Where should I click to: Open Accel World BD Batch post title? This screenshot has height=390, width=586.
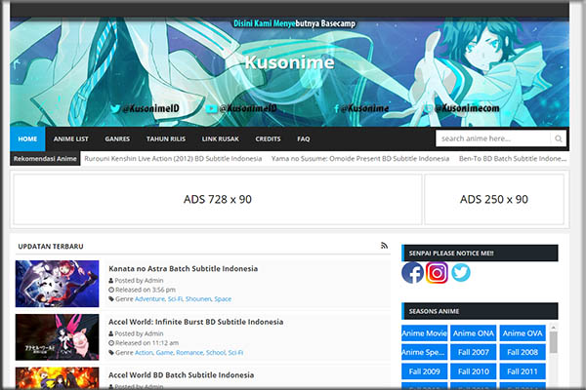coord(182,375)
